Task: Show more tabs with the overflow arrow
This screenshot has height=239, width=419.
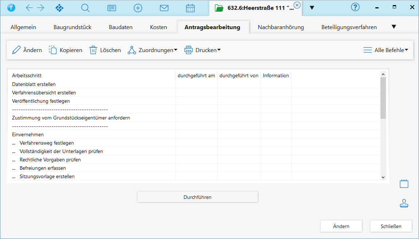Action: [394, 27]
